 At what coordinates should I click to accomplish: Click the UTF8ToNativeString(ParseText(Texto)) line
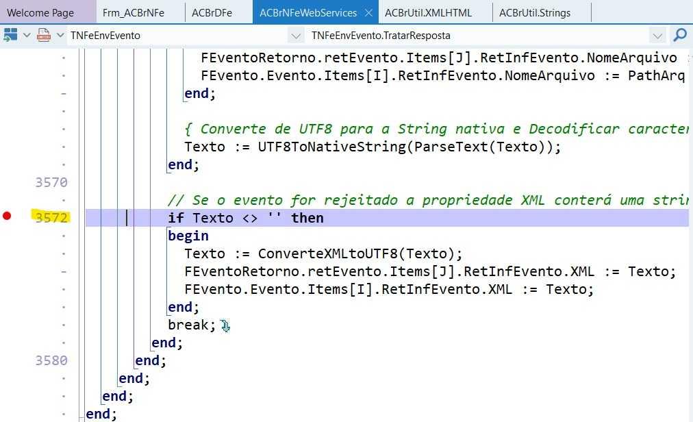coord(372,147)
